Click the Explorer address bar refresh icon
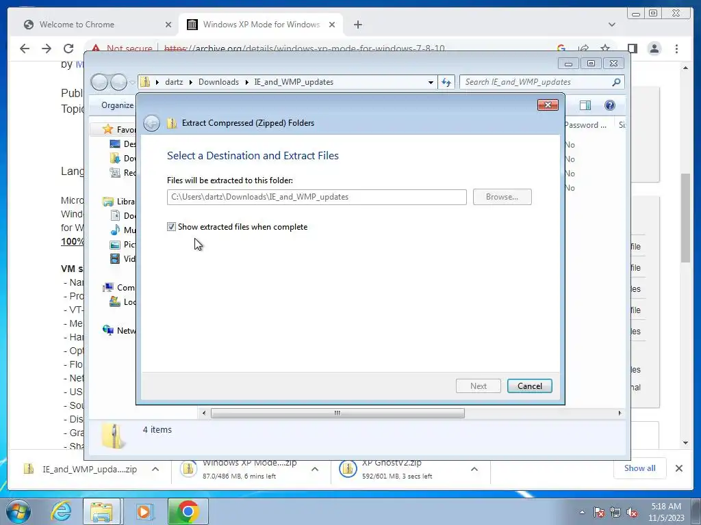This screenshot has width=701, height=525. tap(446, 82)
